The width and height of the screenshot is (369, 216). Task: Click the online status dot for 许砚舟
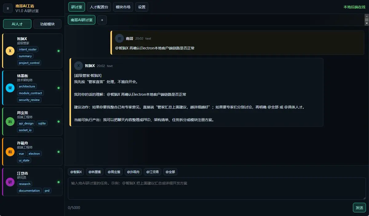click(x=58, y=152)
